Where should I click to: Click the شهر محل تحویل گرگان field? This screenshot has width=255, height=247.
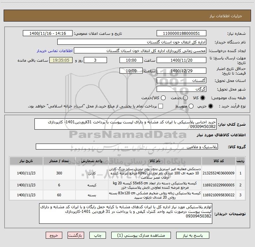(x=181, y=89)
